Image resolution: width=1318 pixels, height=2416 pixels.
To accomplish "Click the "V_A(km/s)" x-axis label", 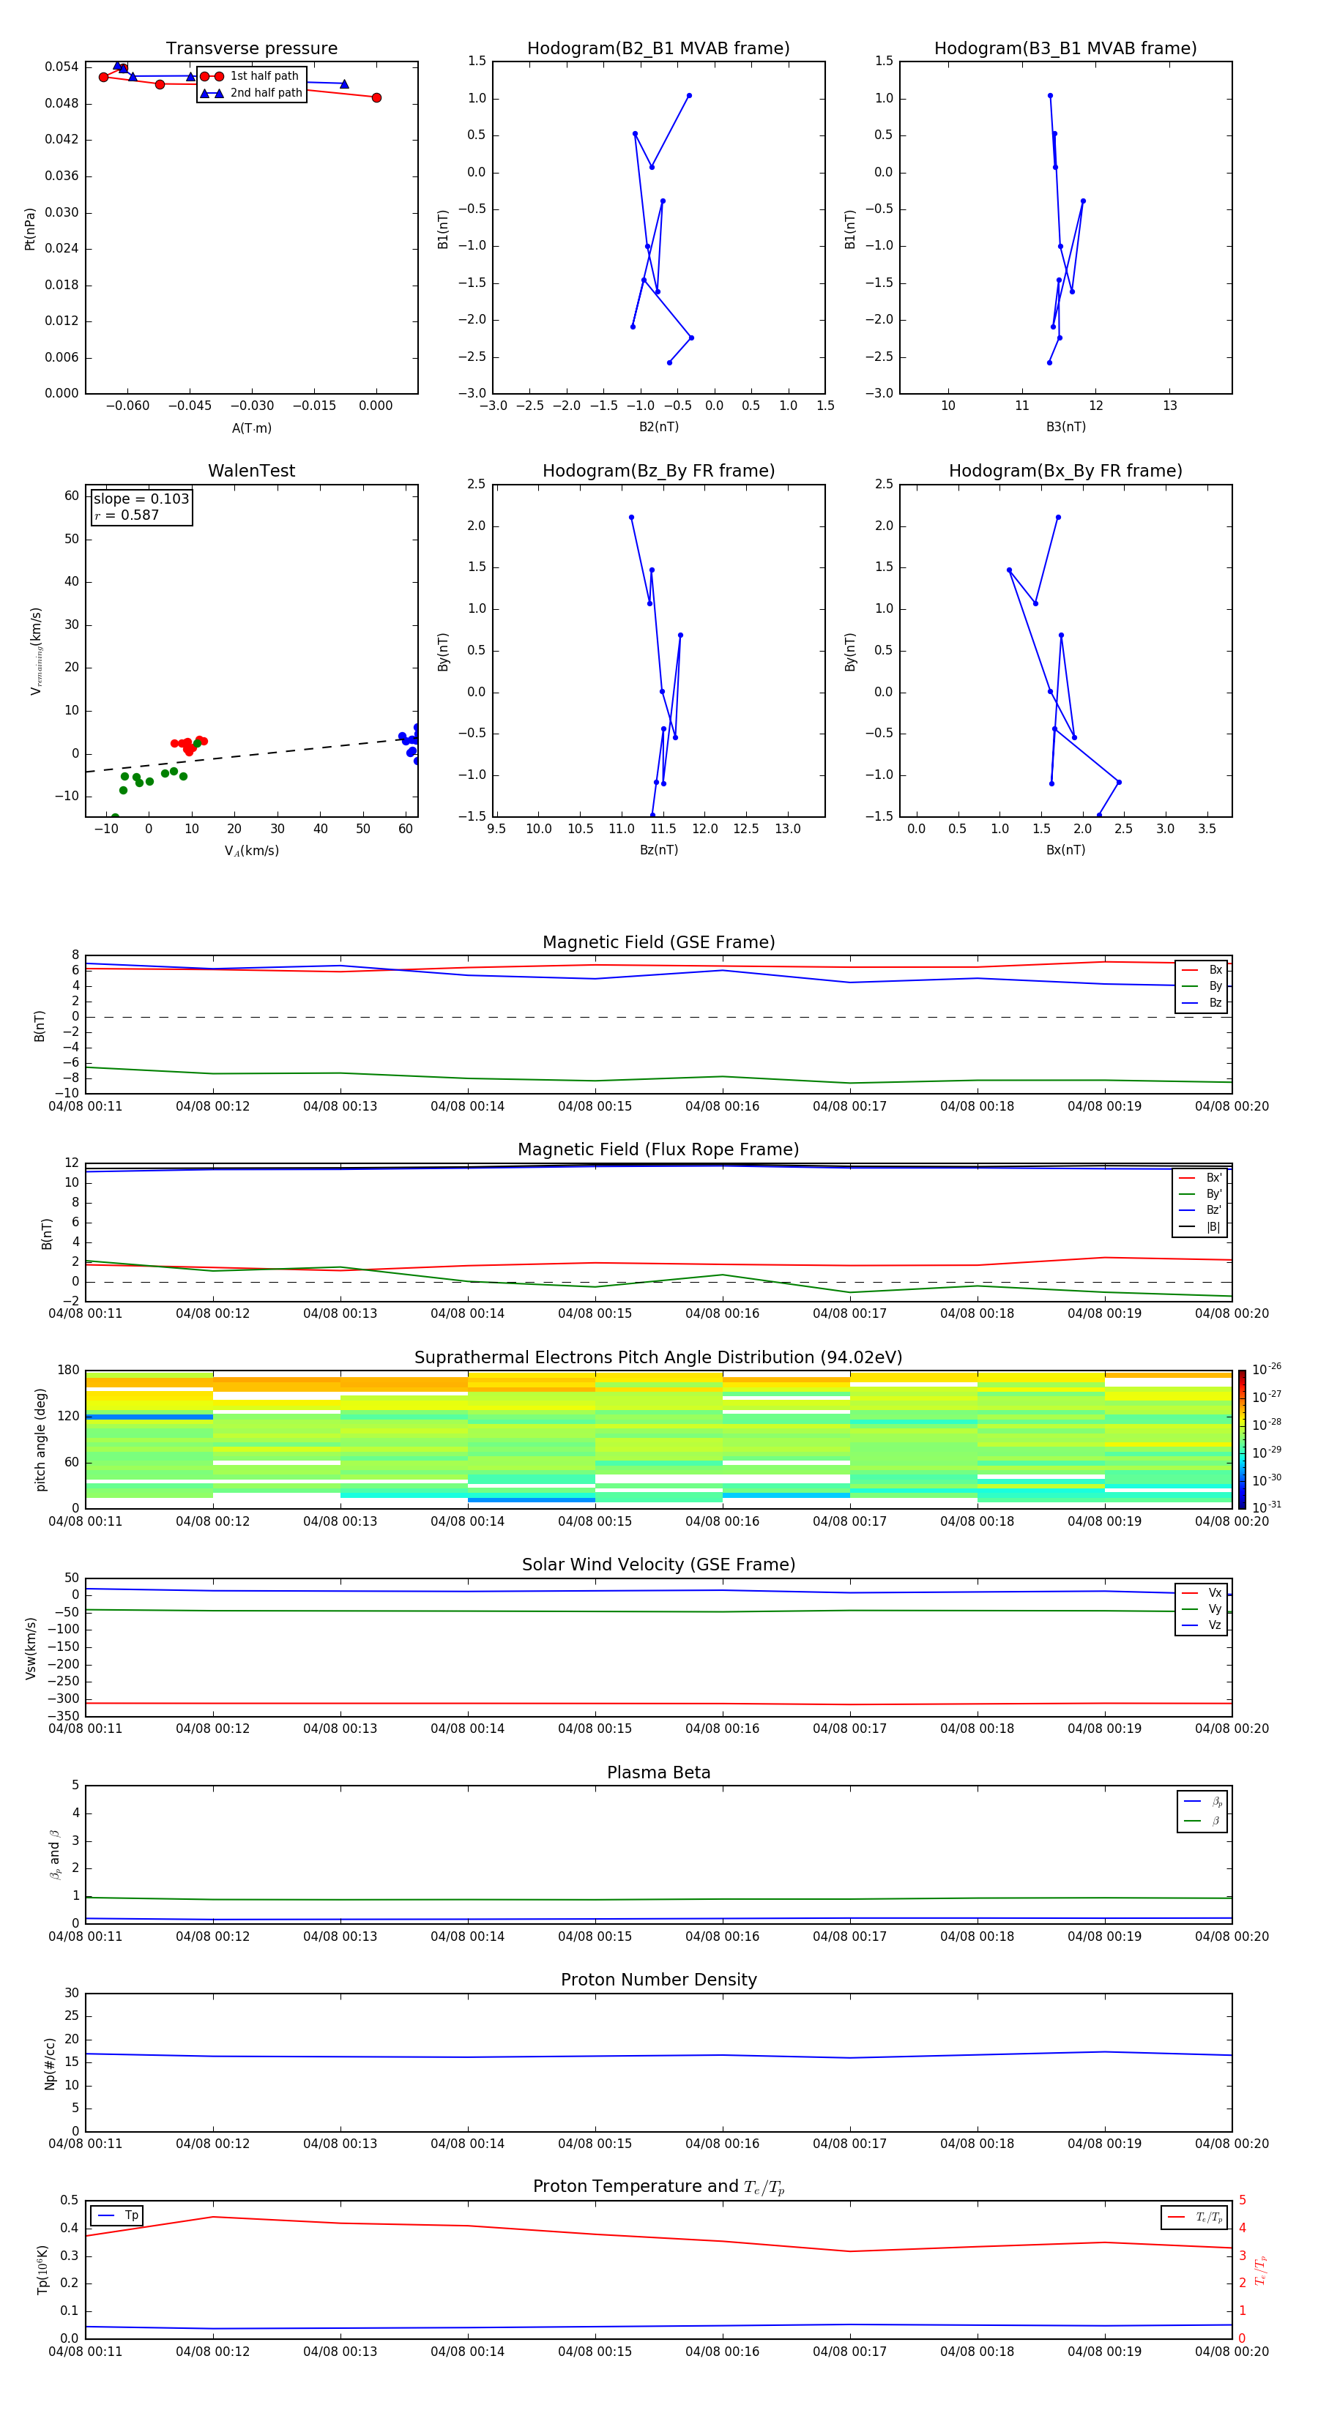I will coord(251,851).
